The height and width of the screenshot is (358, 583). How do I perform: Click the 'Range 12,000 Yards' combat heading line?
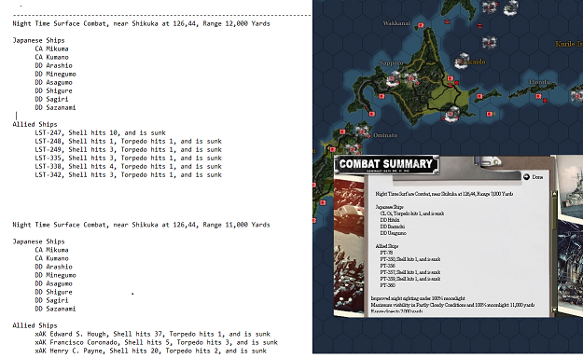point(141,23)
